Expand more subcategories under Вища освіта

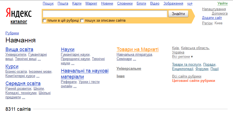39,59
